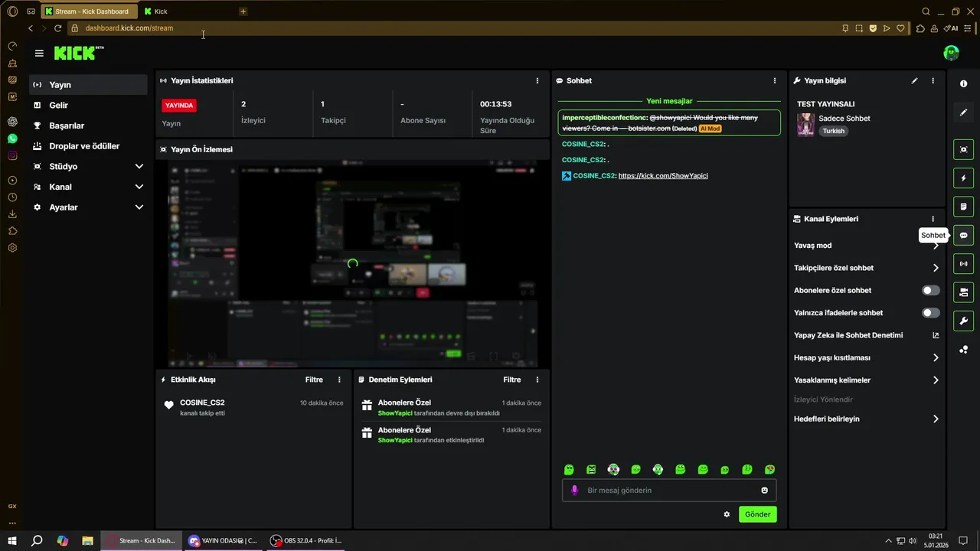Image resolution: width=980 pixels, height=551 pixels.
Task: Open Yayın bilgisi three-dot menu
Action: pos(933,80)
